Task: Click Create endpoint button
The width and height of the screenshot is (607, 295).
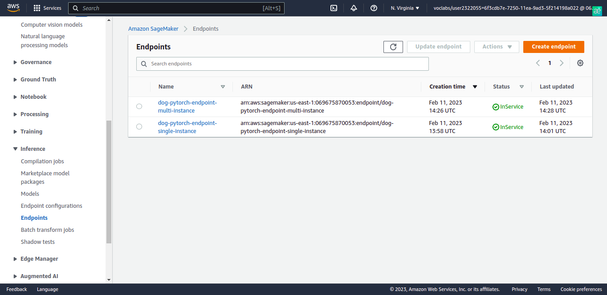Action: click(x=554, y=47)
